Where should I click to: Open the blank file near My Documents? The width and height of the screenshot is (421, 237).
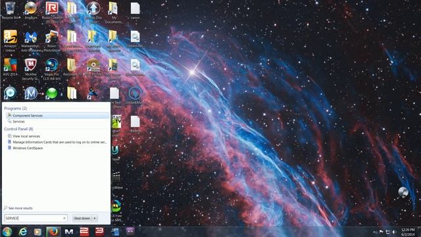135,11
